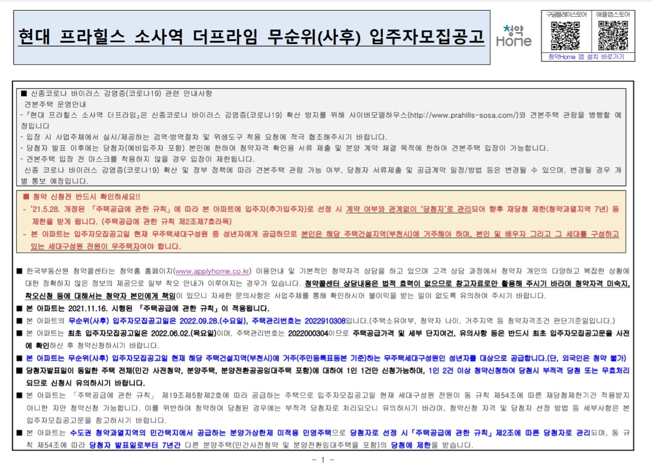Image resolution: width=652 pixels, height=465 pixels.
Task: Click the blue text 1인 2건 이상 청약신청하여 당첨시 부적격 당첨 또는 무효처리
Action: (529, 370)
